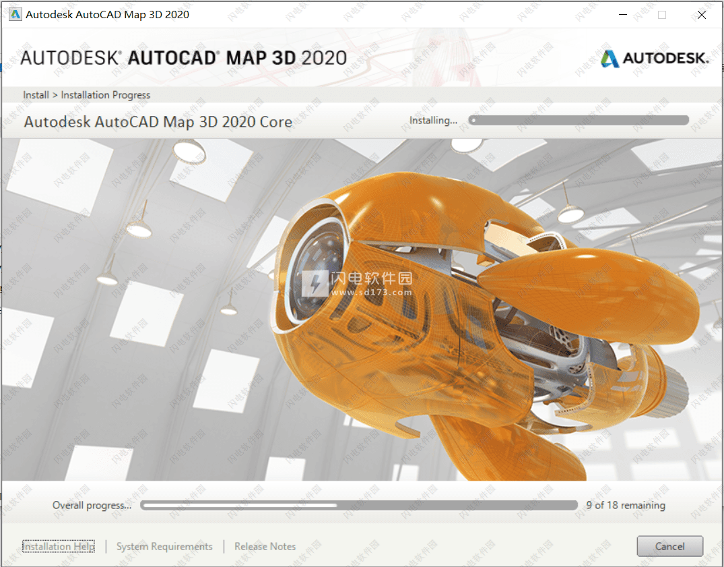Click the '9 of 18 remaining' status
This screenshot has height=567, width=724.
pyautogui.click(x=626, y=505)
